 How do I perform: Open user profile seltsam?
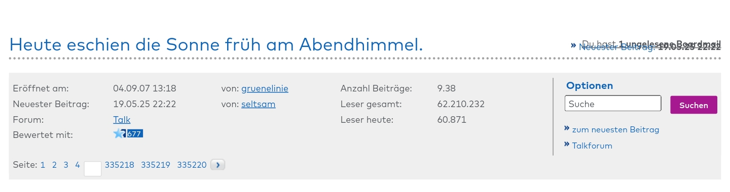click(x=259, y=104)
